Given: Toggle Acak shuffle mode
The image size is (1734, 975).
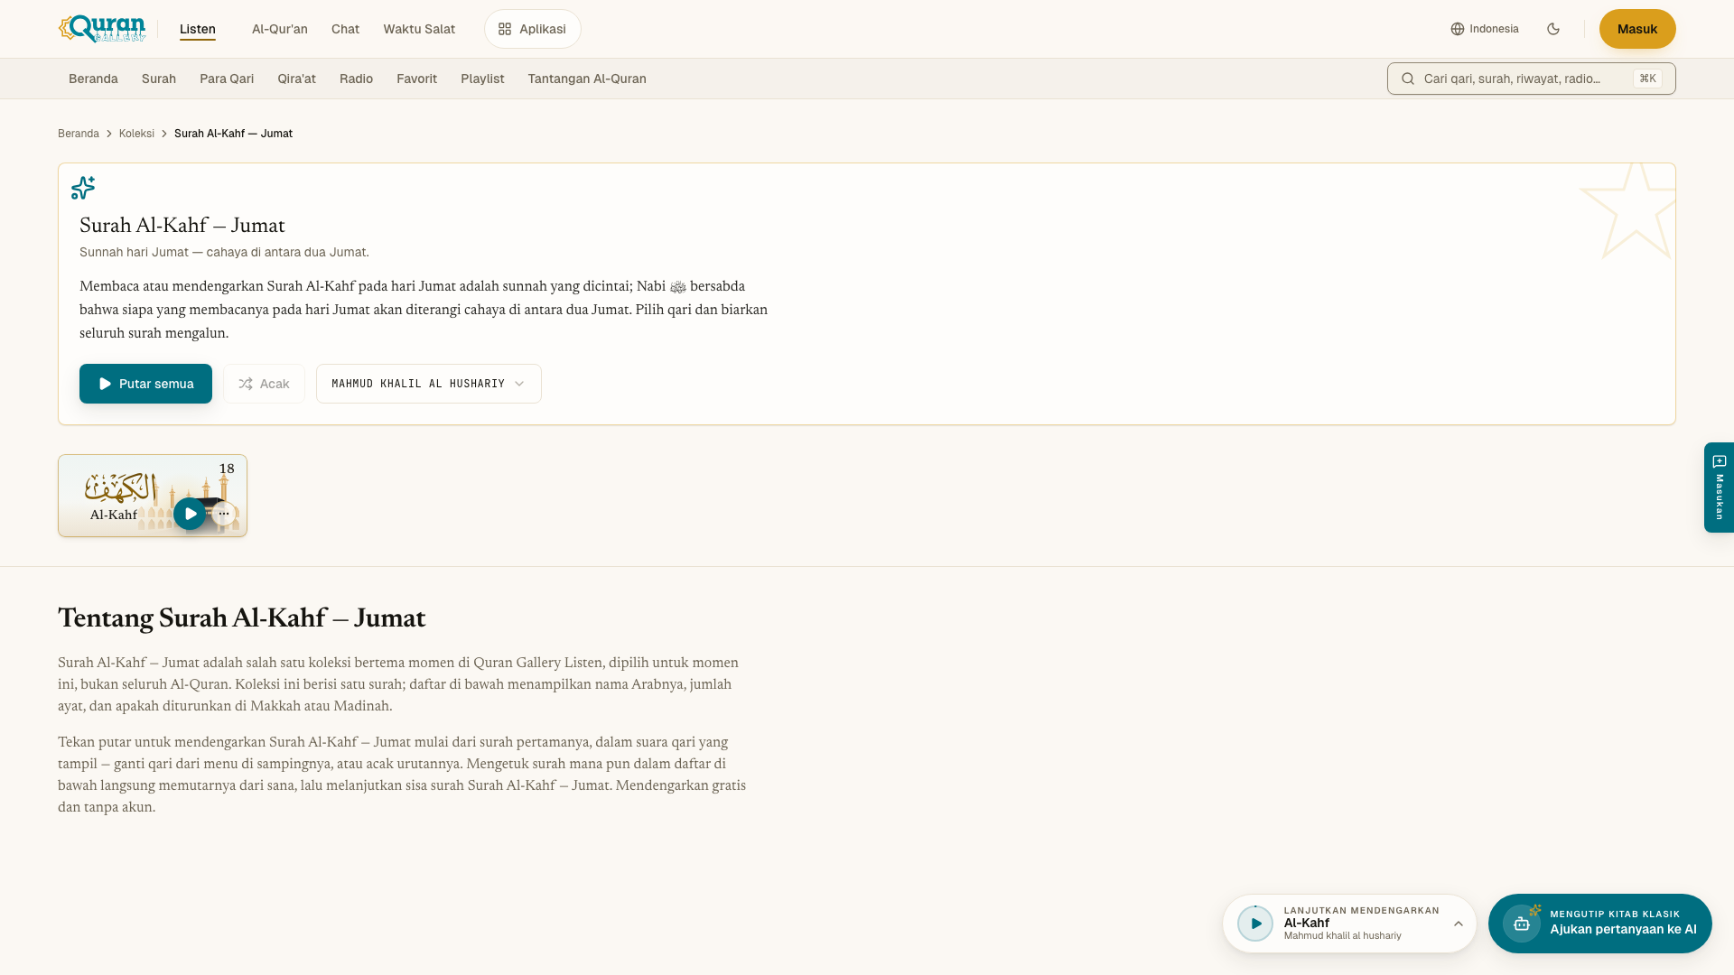Looking at the screenshot, I should pos(264,384).
